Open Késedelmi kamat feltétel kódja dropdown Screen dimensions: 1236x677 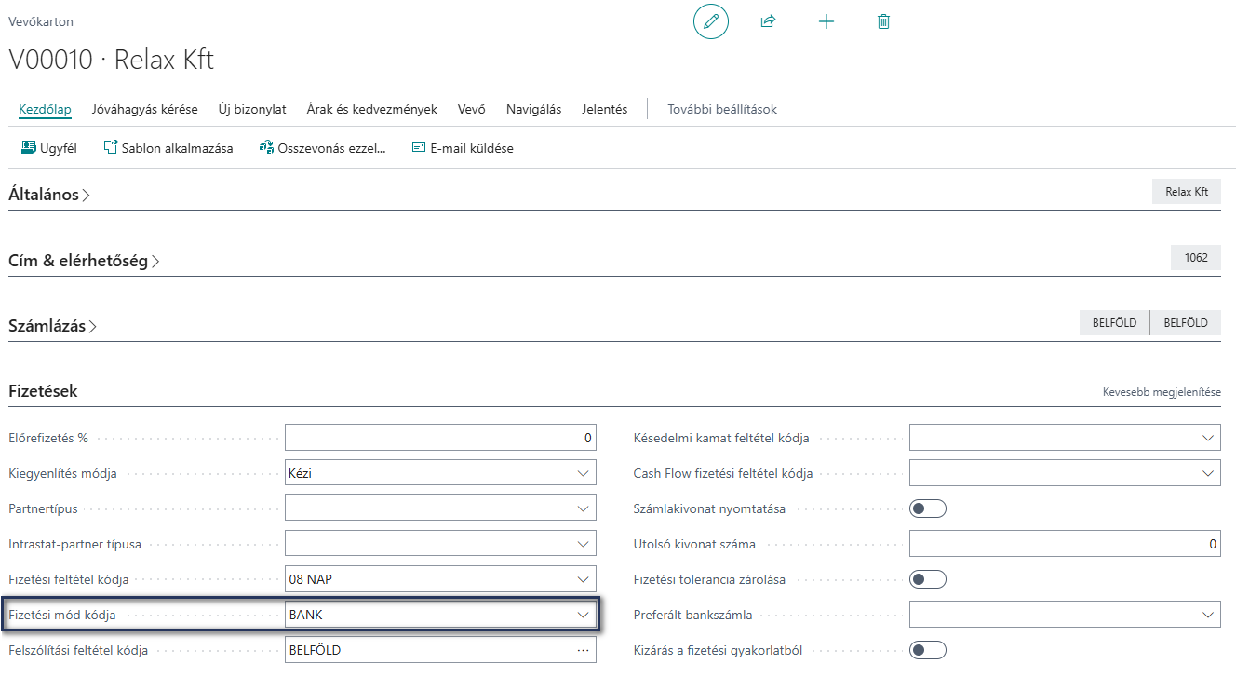click(1208, 438)
